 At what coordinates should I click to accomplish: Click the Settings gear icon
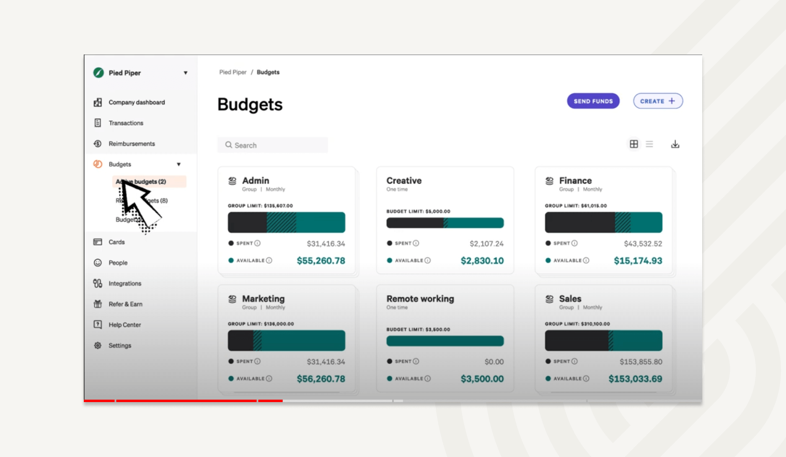tap(98, 345)
